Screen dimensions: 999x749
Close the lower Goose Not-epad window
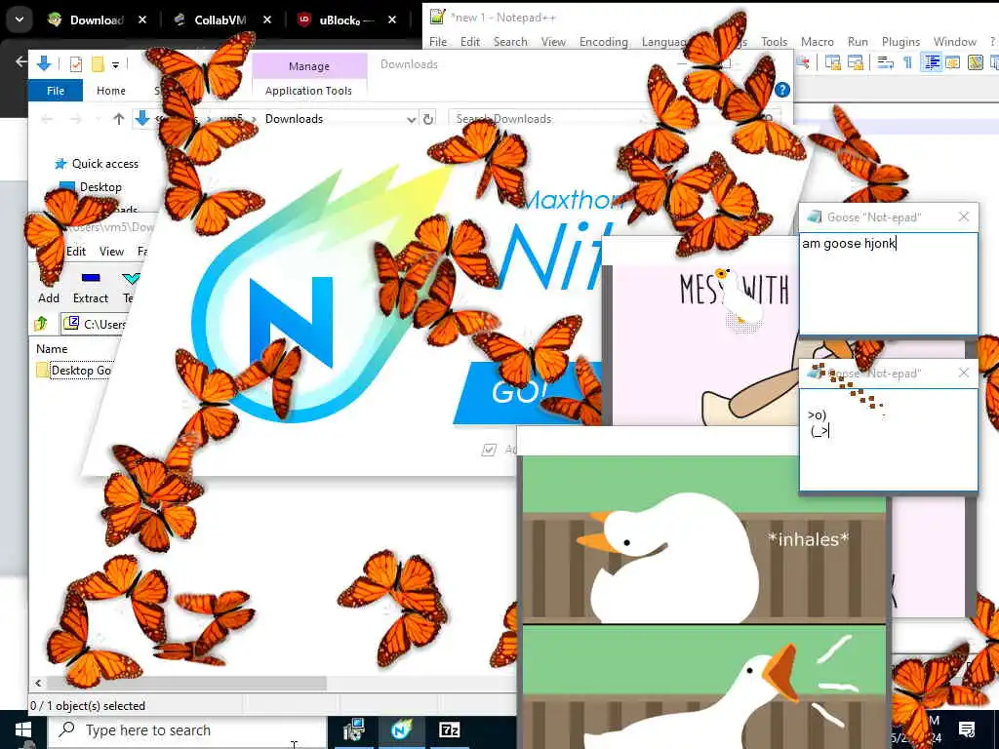pos(964,374)
